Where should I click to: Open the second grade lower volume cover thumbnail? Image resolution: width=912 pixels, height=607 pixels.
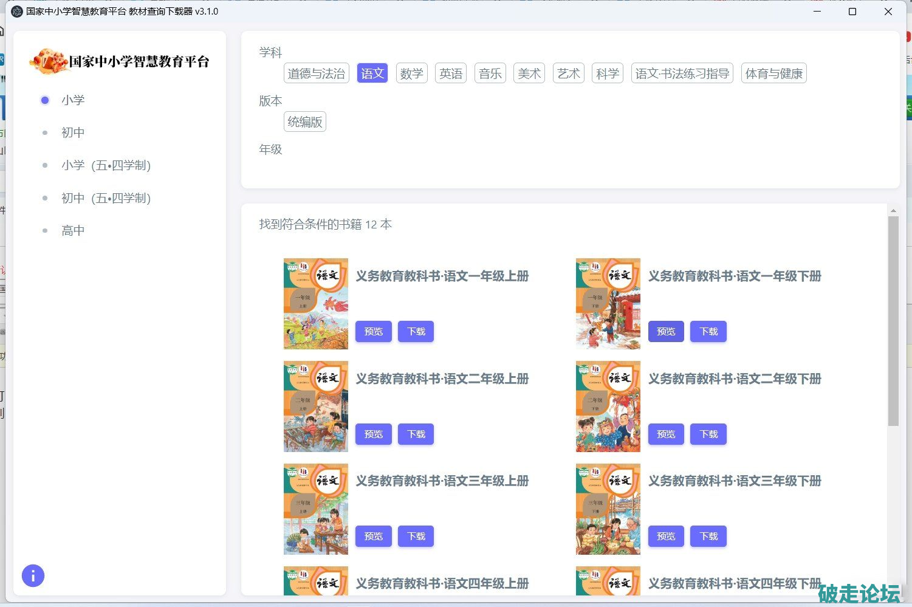(608, 406)
